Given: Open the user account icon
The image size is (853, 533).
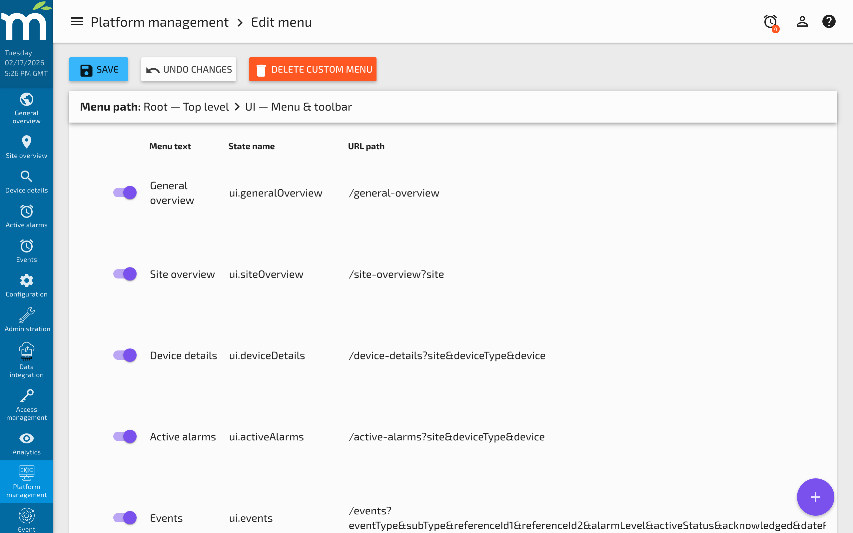Looking at the screenshot, I should pyautogui.click(x=802, y=22).
